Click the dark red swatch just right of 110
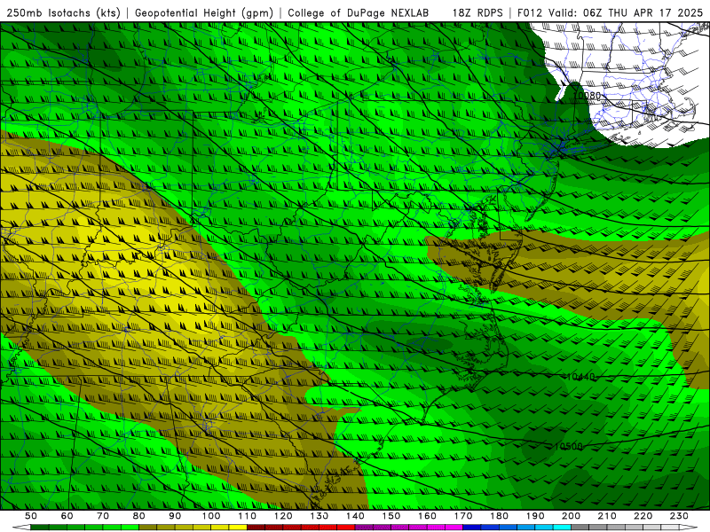The width and height of the screenshot is (710, 532). tap(256, 527)
